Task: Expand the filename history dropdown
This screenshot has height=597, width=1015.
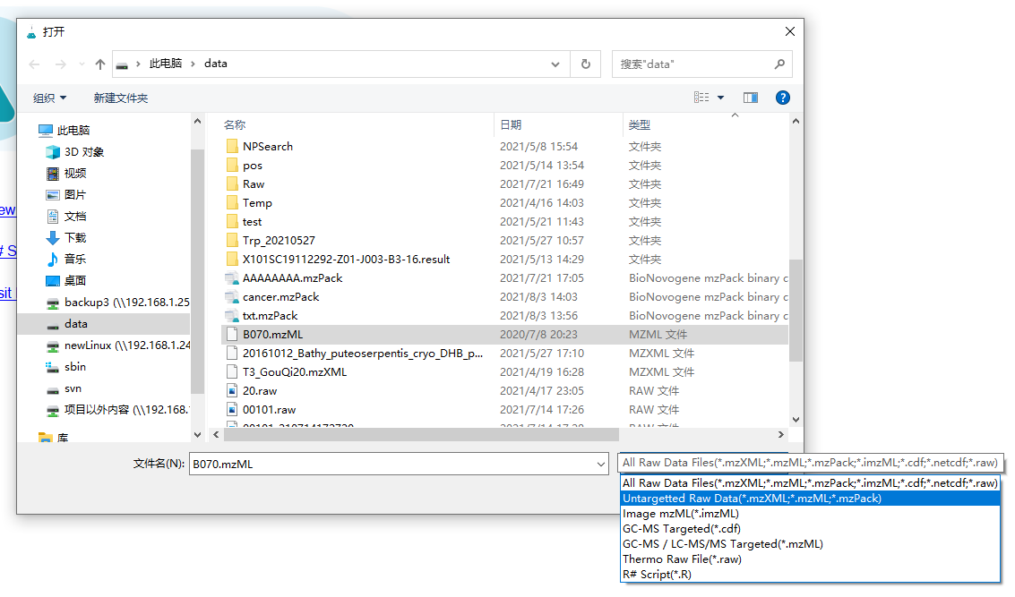Action: pyautogui.click(x=600, y=464)
